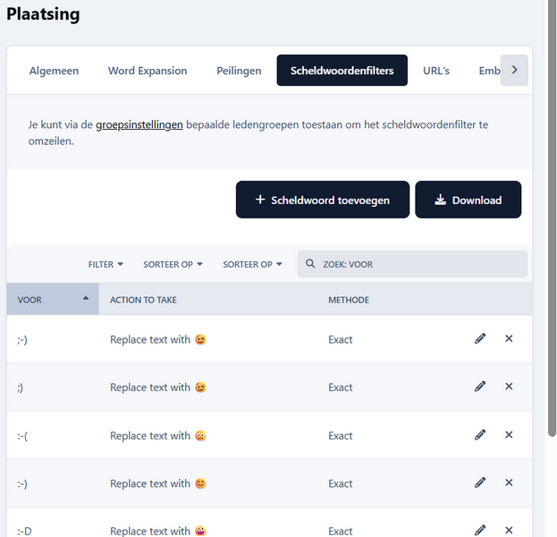Delete the ;-) filter entry

click(509, 339)
